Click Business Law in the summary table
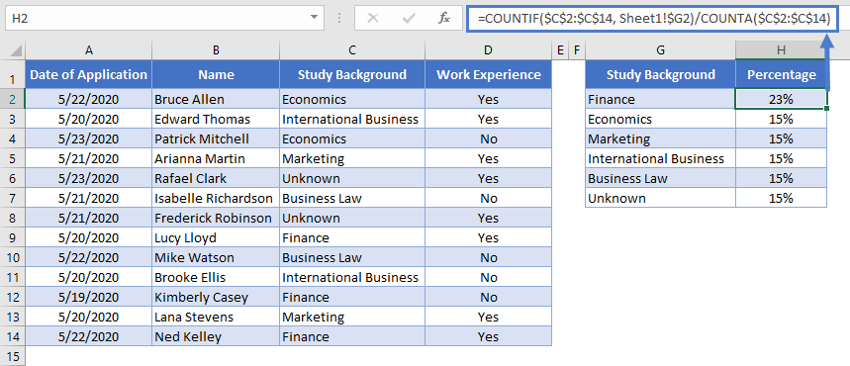The width and height of the screenshot is (850, 366). click(x=660, y=179)
